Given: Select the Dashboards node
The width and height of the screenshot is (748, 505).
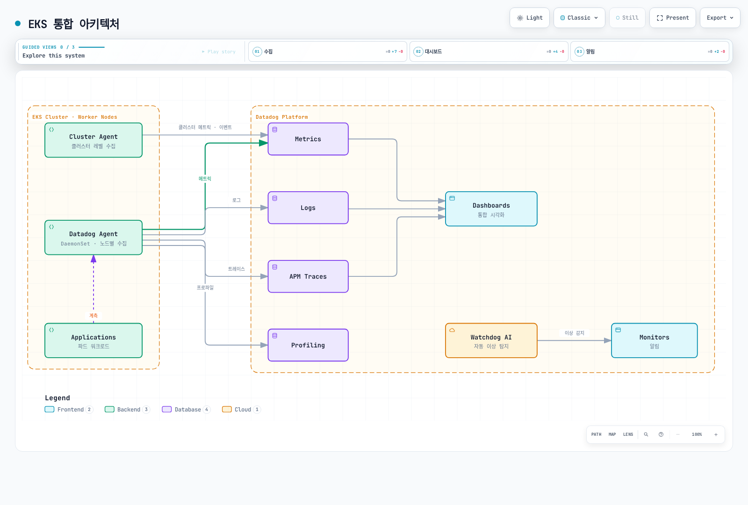Looking at the screenshot, I should tap(491, 209).
